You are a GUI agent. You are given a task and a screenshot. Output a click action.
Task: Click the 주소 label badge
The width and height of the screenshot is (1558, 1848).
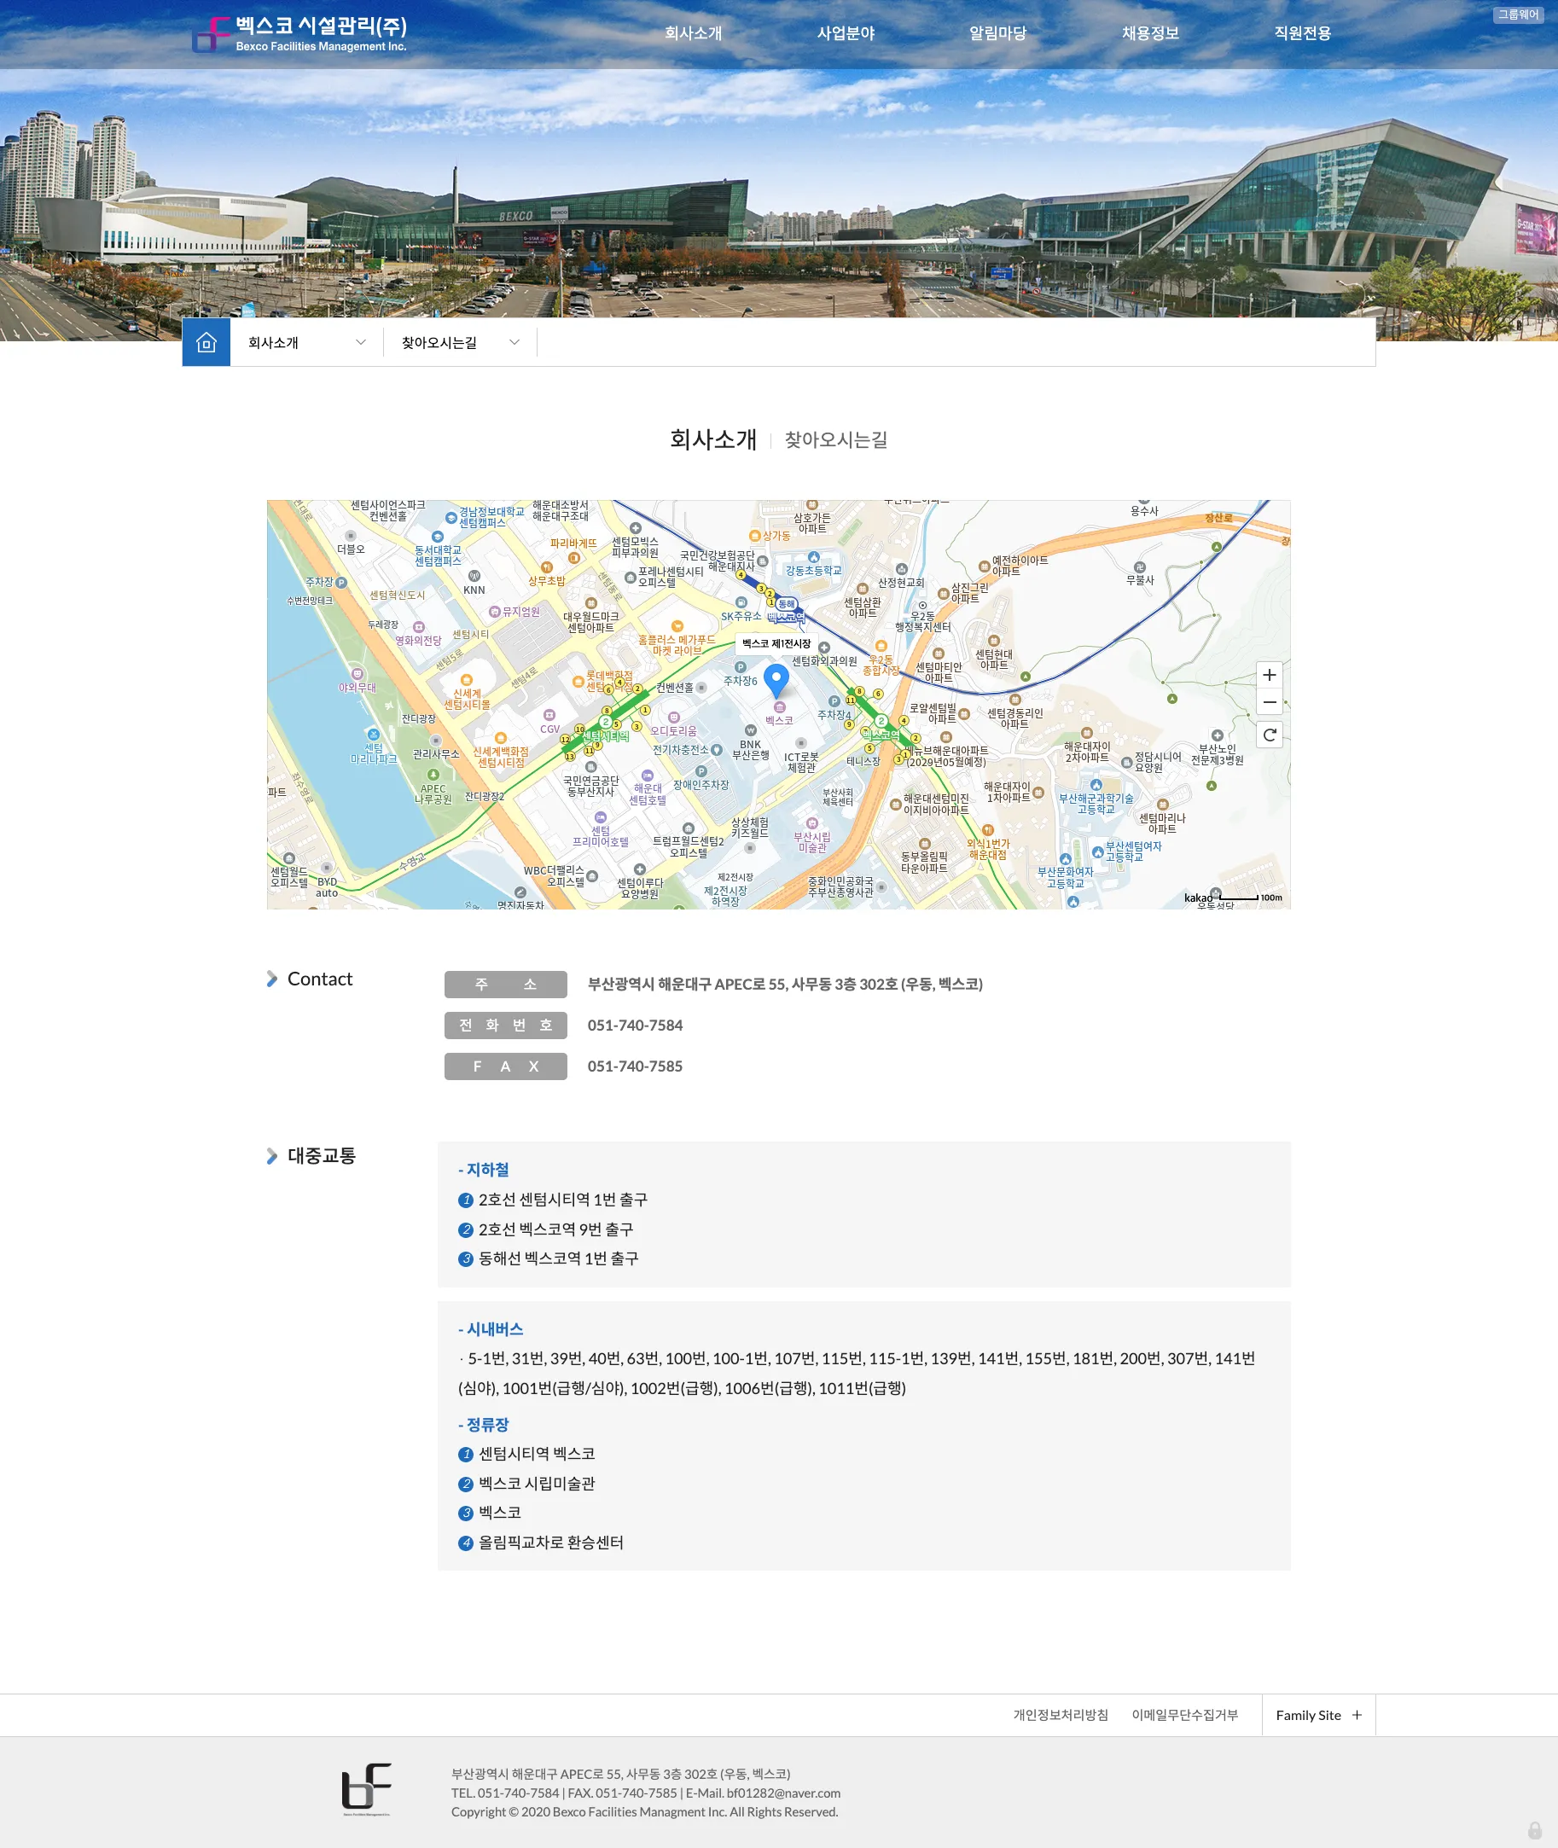(x=505, y=984)
